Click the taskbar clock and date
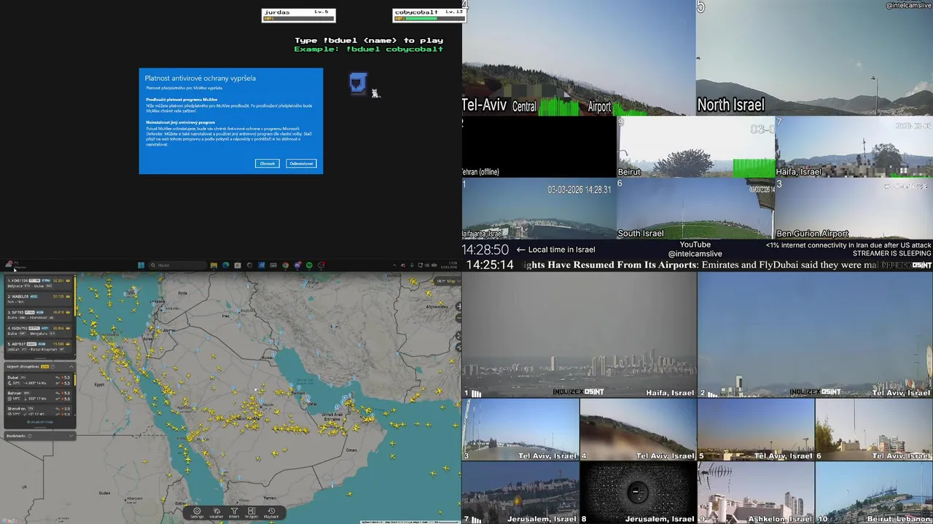The height and width of the screenshot is (524, 933). tap(450, 265)
